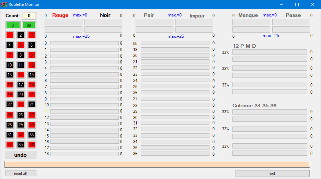321x179 pixels.
Task: Click the green 0 number button
Action: point(13,25)
